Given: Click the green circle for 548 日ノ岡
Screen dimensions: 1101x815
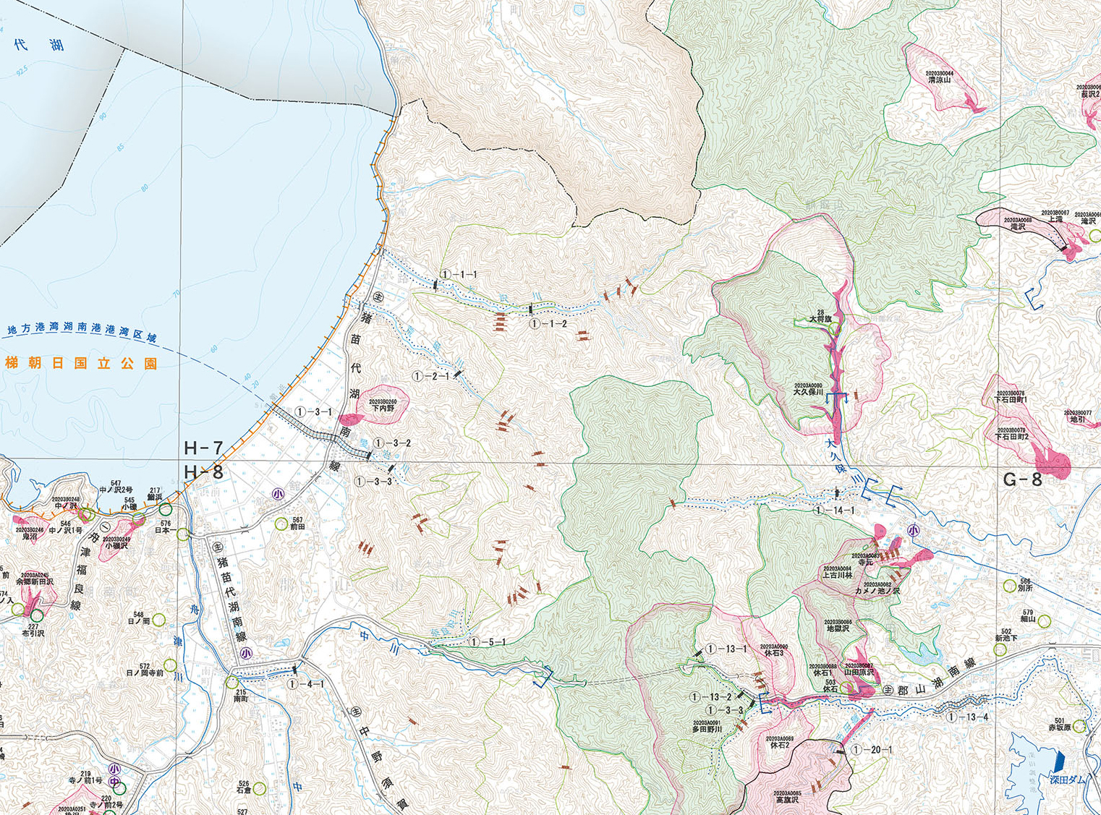Looking at the screenshot, I should 158,620.
